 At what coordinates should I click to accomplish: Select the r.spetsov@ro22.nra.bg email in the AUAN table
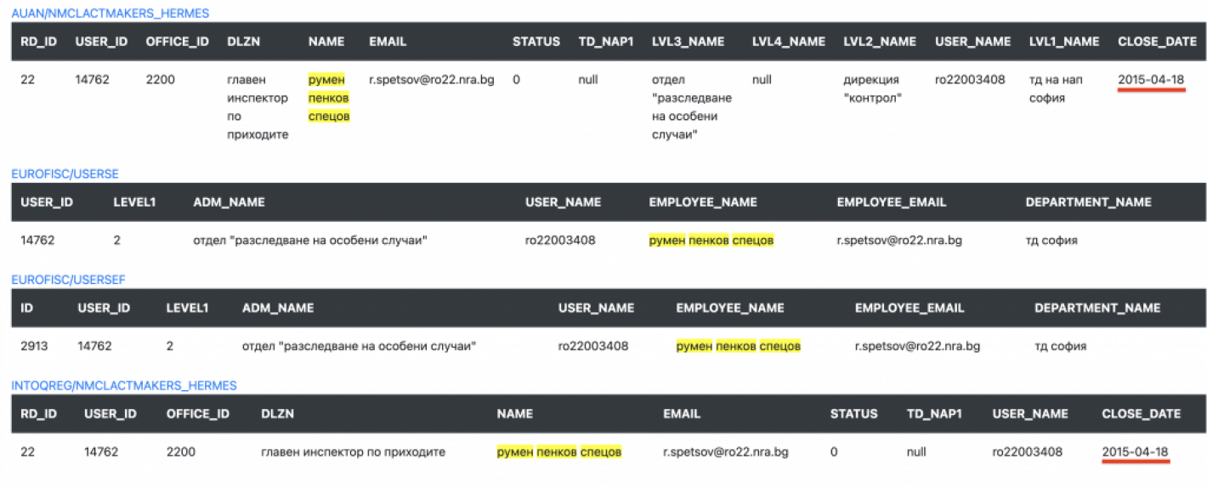[431, 80]
